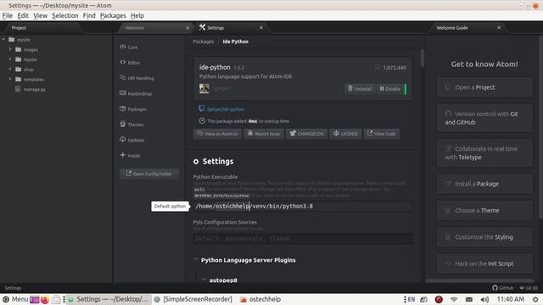Expand the templates folder
Image resolution: width=543 pixels, height=305 pixels.
tap(10, 79)
